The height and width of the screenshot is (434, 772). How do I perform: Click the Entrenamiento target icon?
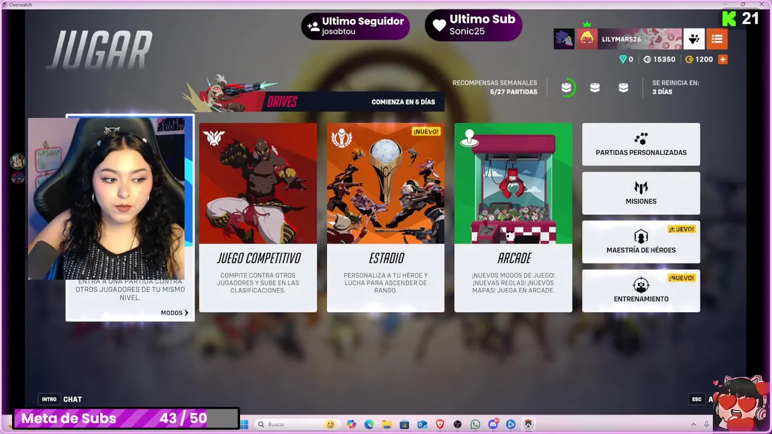coord(641,285)
